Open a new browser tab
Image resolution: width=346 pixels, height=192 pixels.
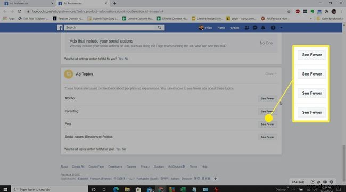(x=114, y=3)
